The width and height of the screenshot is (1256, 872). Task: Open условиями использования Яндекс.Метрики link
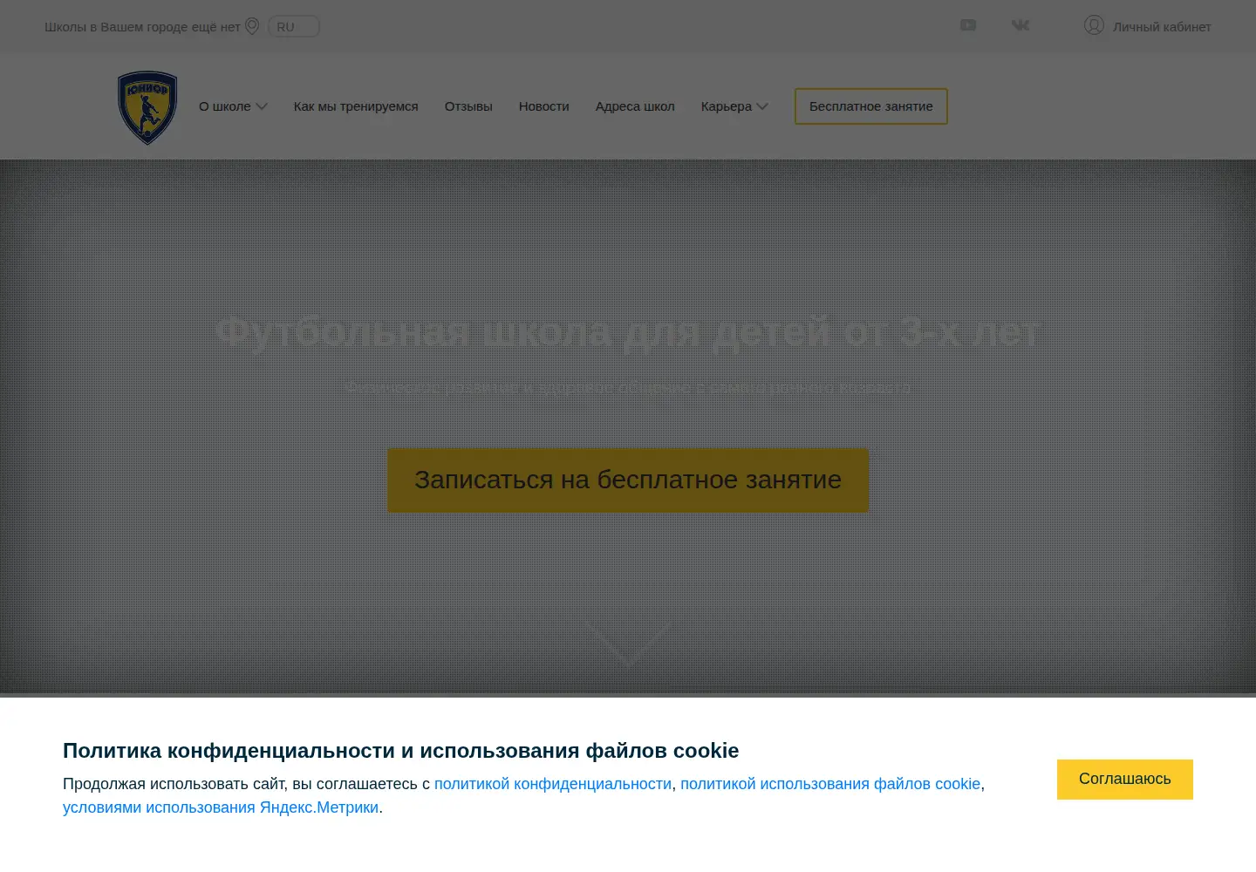pyautogui.click(x=221, y=807)
